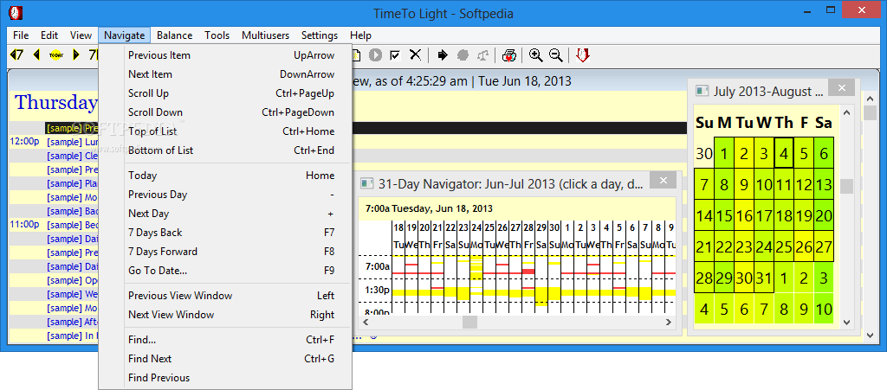Choose Top of List
This screenshot has height=390, width=887.
click(x=225, y=131)
